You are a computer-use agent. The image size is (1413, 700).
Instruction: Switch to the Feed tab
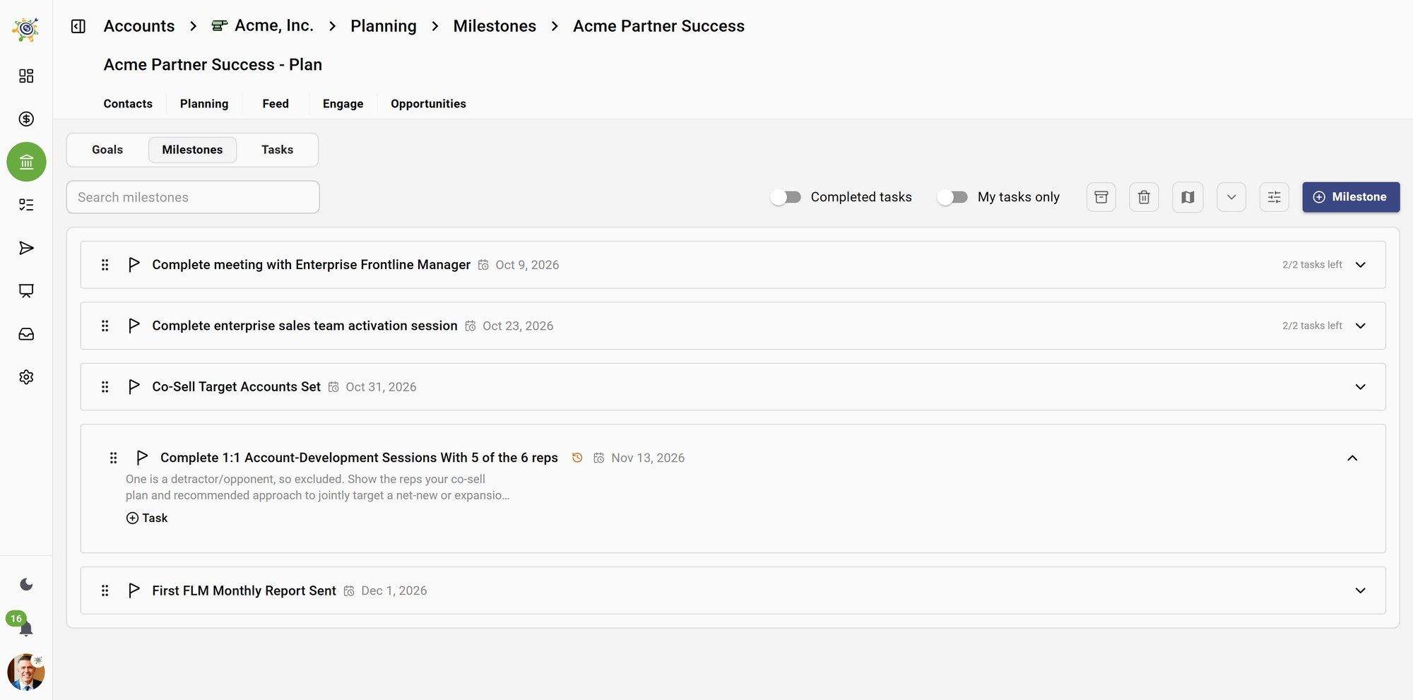[276, 104]
